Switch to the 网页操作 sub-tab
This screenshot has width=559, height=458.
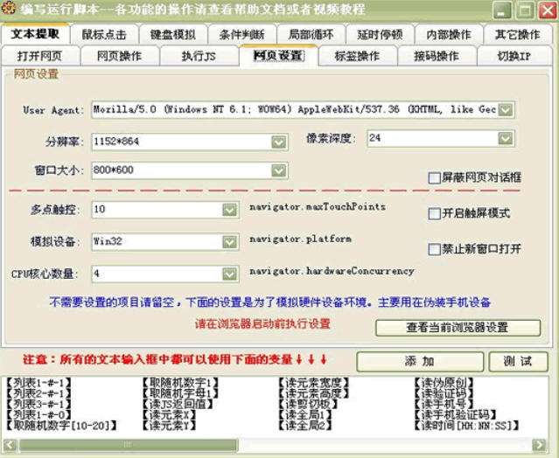[120, 56]
